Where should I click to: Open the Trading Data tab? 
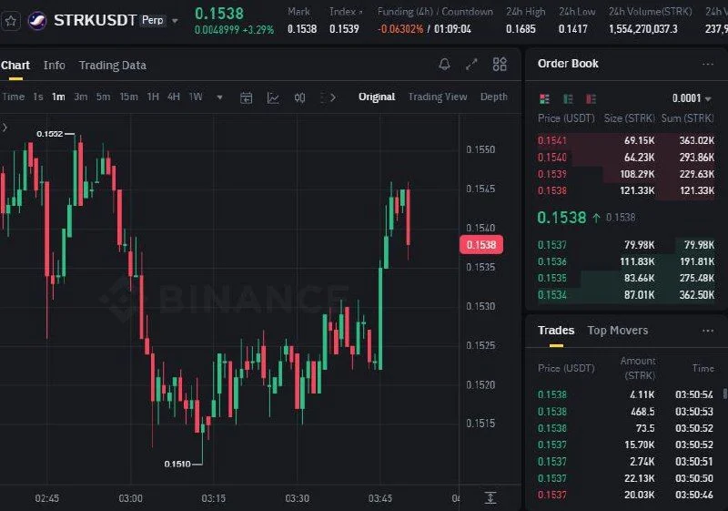(112, 66)
